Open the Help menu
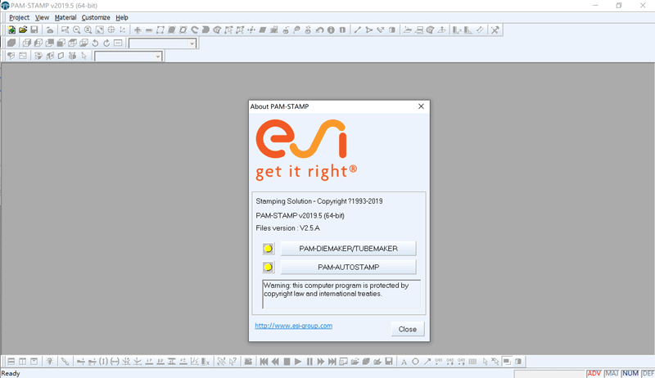Viewport: 655px width, 378px height. click(122, 17)
